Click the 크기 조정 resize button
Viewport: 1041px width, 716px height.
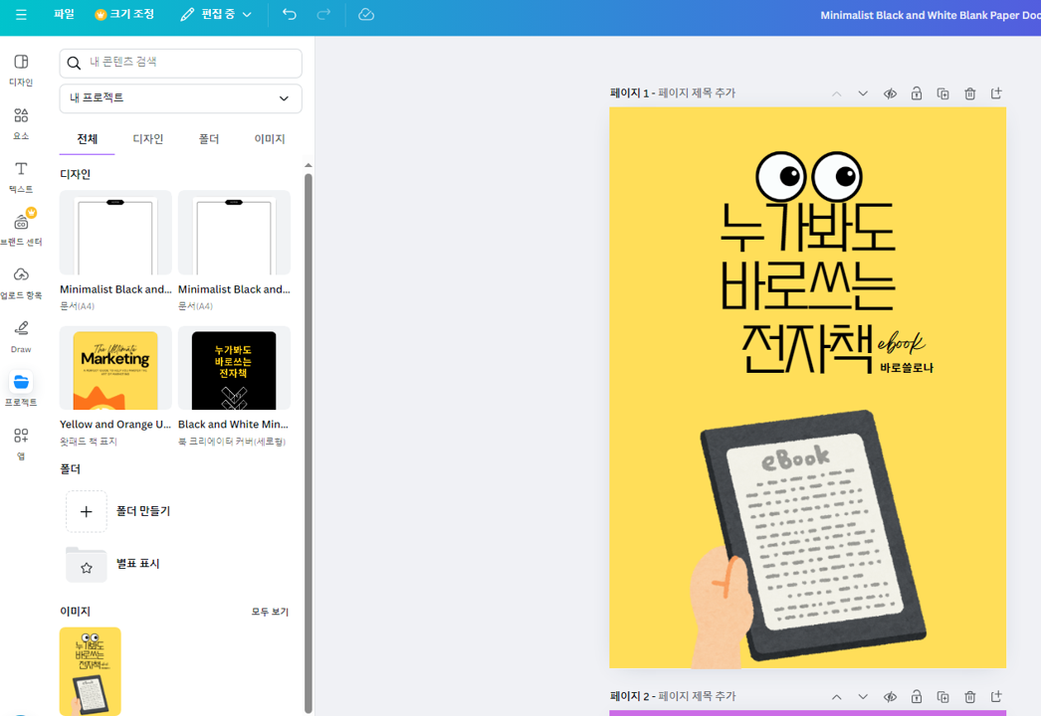pos(124,14)
